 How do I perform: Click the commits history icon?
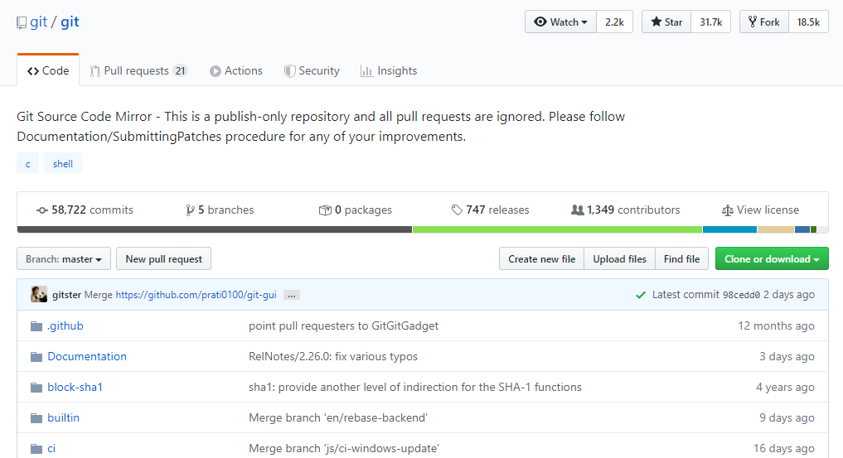click(42, 210)
